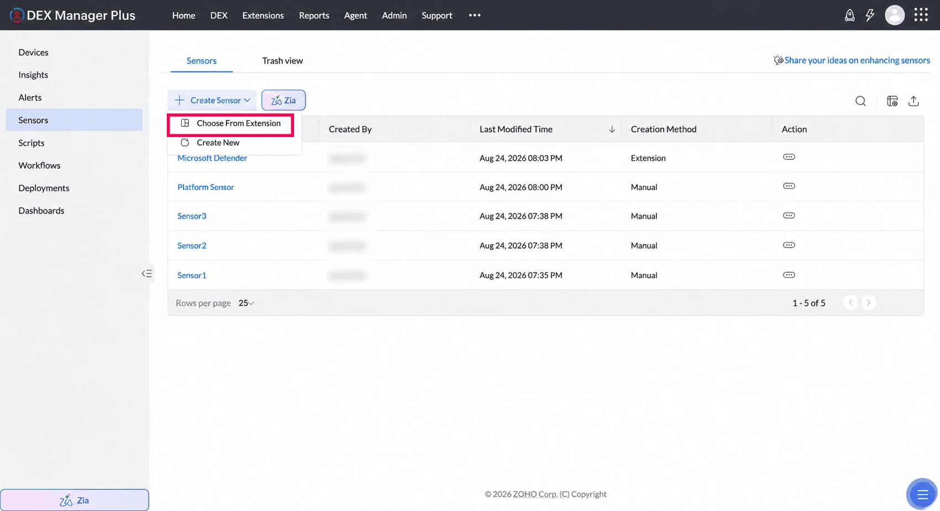Image resolution: width=940 pixels, height=511 pixels.
Task: Open the Agent menu
Action: point(355,15)
